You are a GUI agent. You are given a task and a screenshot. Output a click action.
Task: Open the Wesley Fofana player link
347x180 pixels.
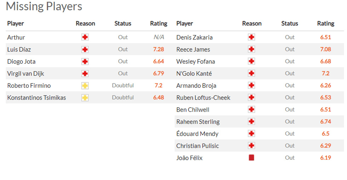click(195, 62)
